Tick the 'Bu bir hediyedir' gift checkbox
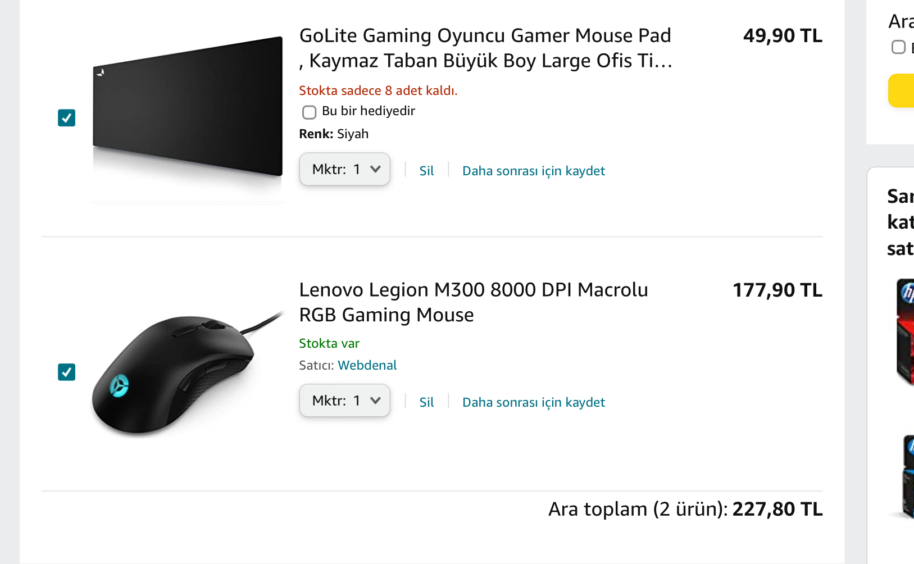The height and width of the screenshot is (564, 914). 309,112
